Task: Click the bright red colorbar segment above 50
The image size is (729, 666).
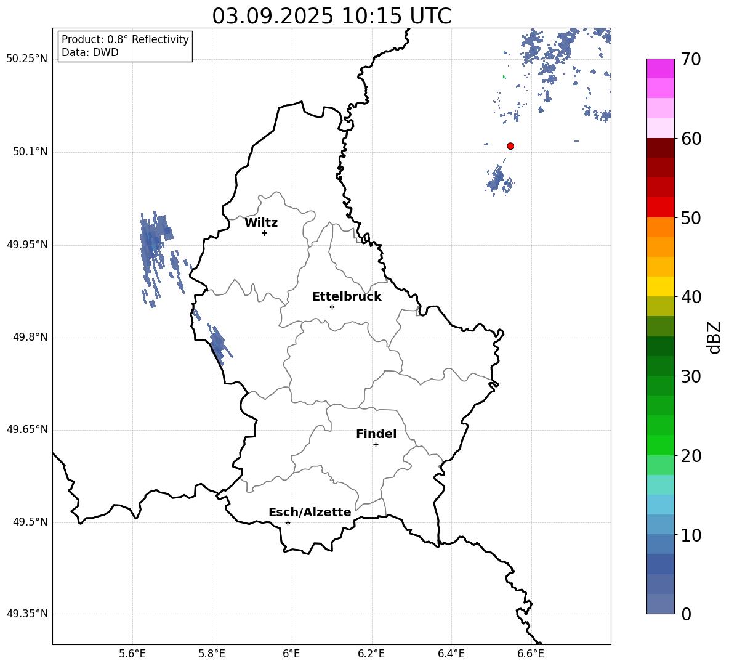Action: [661, 208]
